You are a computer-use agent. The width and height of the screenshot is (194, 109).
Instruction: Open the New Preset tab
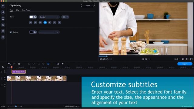tap(26, 10)
